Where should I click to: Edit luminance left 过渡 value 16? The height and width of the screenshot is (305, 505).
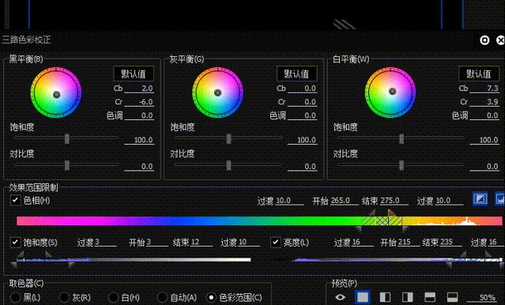(x=362, y=243)
